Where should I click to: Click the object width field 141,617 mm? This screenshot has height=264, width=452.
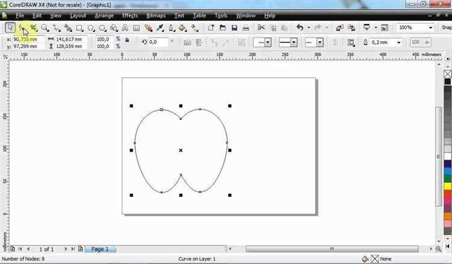[71, 39]
